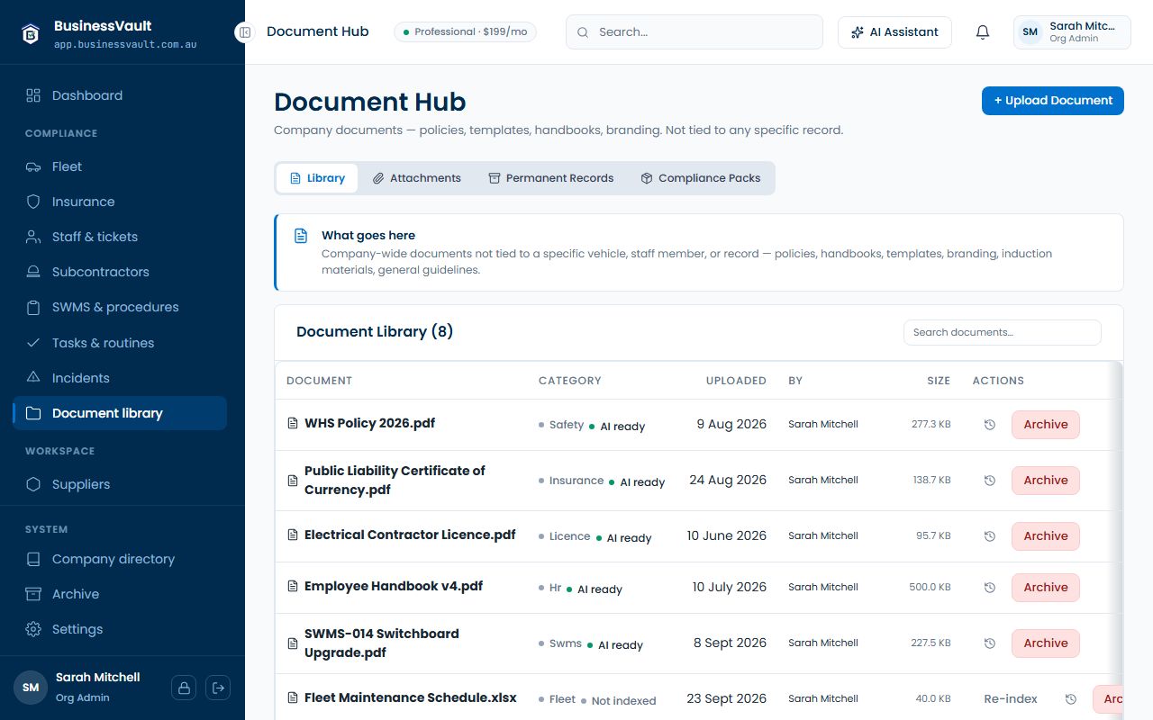This screenshot has width=1153, height=720.
Task: Go to Dashboard in sidebar
Action: coord(120,95)
